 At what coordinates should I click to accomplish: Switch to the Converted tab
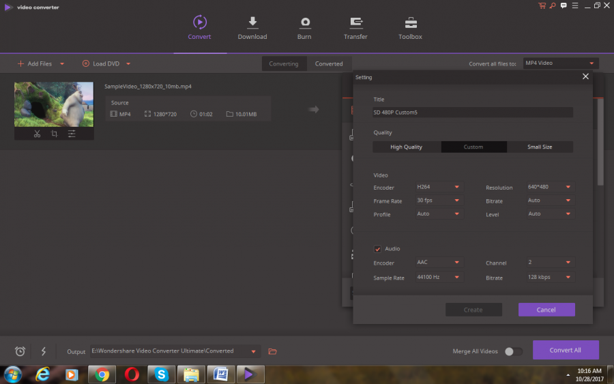coord(329,63)
